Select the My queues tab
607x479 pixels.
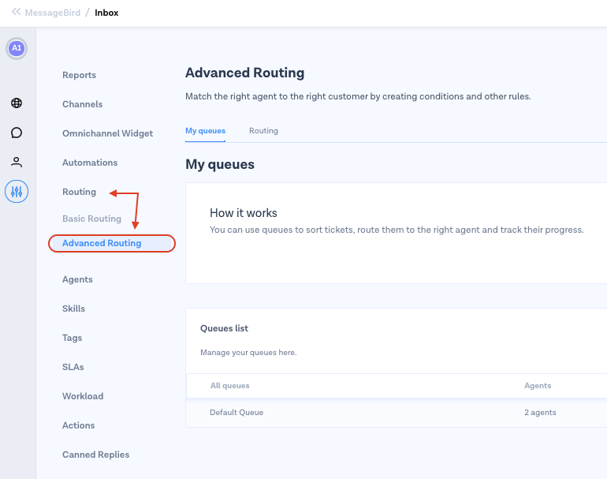205,131
